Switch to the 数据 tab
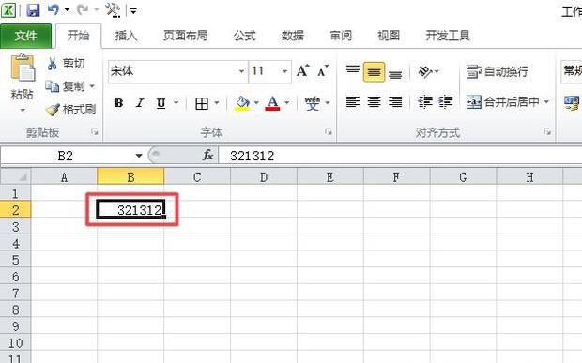 coord(293,36)
